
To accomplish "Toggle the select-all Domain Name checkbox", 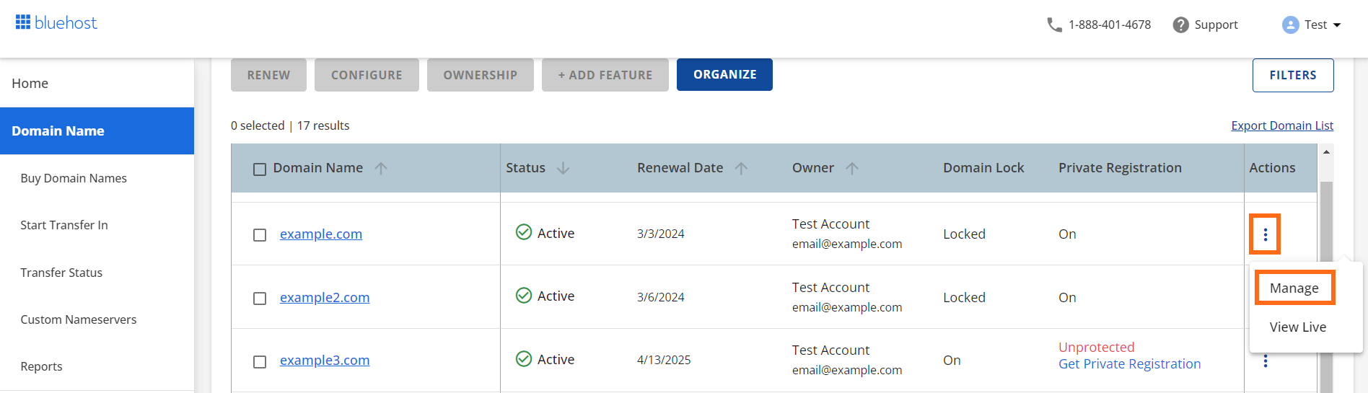I will tap(260, 169).
